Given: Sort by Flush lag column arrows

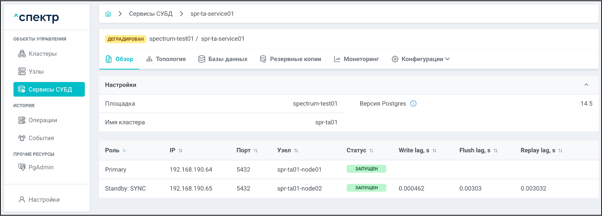Looking at the screenshot, I should 495,151.
